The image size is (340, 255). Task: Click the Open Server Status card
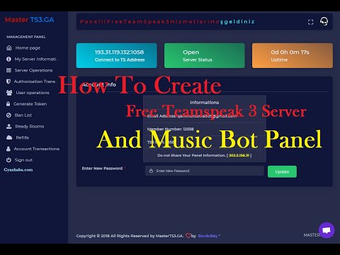pyautogui.click(x=205, y=55)
